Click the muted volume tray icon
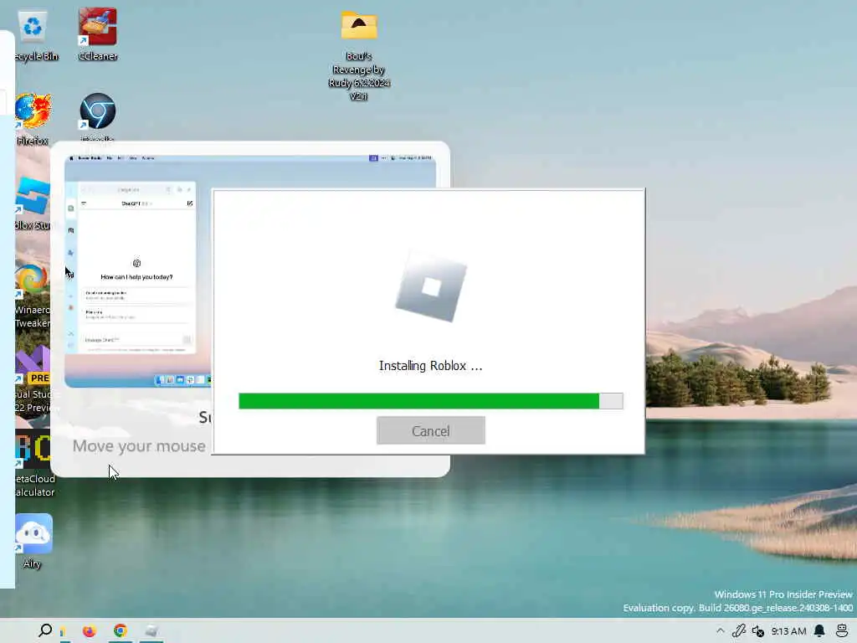 coord(758,631)
